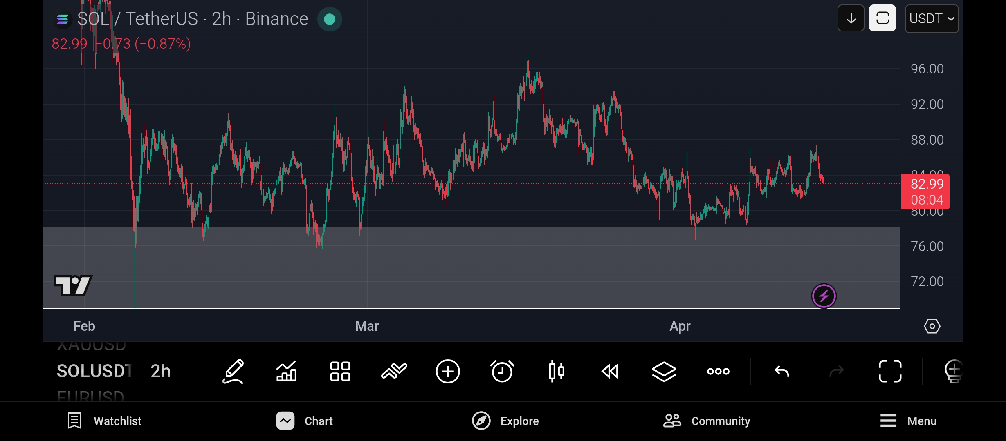Open the SOLUSDT symbol search
1006x441 pixels.
coord(94,371)
